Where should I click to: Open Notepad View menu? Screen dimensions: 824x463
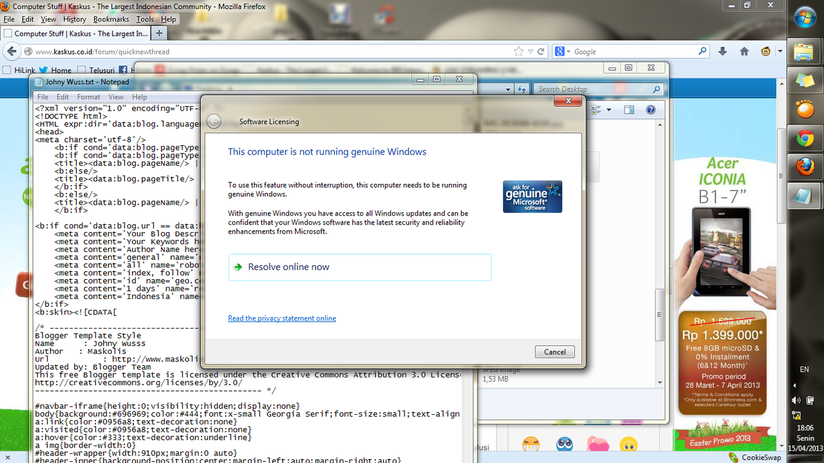(116, 97)
